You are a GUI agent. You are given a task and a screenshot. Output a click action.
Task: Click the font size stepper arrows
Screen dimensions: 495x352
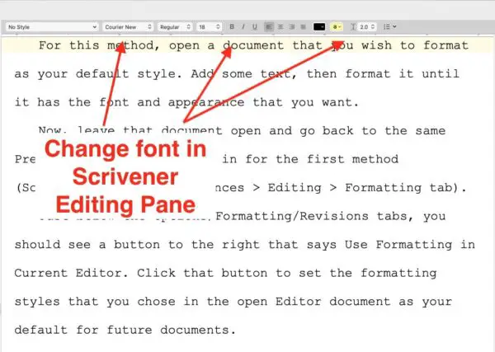coord(218,27)
